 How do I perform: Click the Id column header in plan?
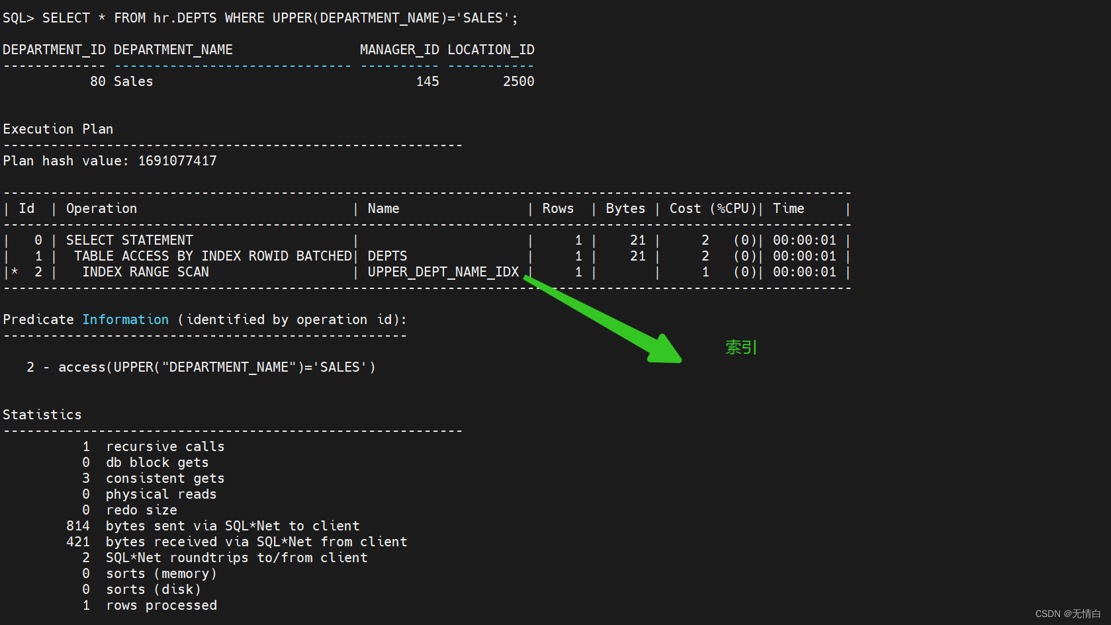tap(26, 208)
